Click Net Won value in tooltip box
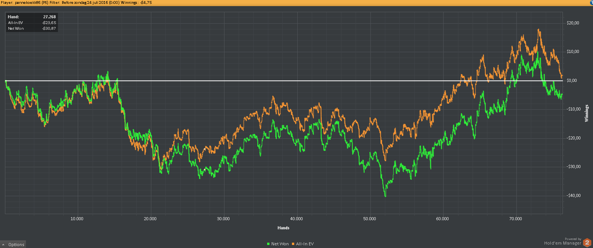 tap(49, 29)
